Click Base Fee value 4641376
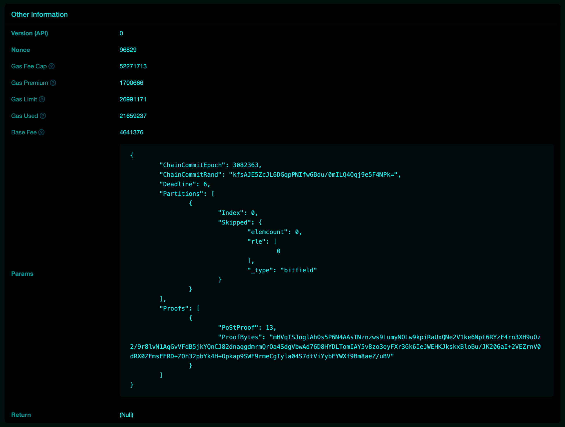Screen dimensions: 565x427 pyautogui.click(x=131, y=132)
